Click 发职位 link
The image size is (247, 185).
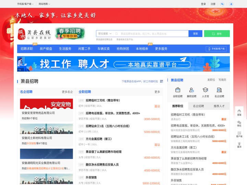pos(211,80)
